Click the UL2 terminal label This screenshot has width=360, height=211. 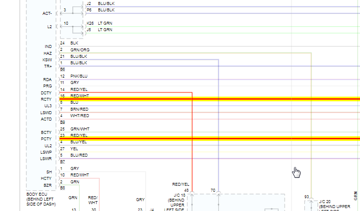click(48, 146)
